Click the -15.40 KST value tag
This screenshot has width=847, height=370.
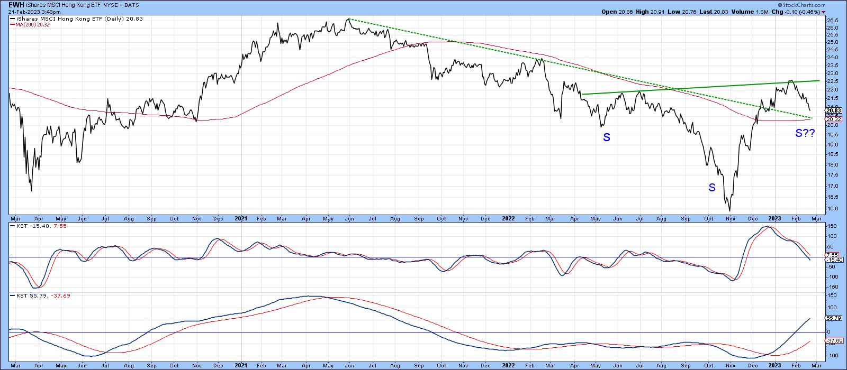[x=833, y=260]
